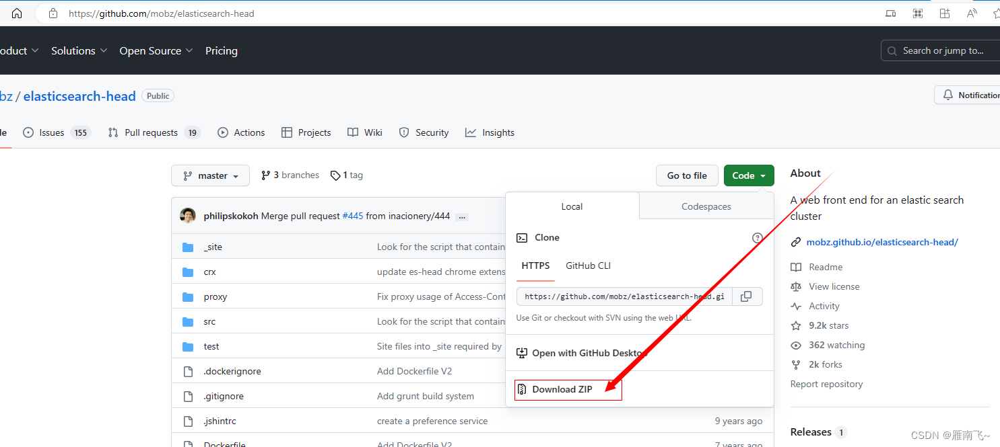1000x447 pixels.
Task: Open the Pricing page
Action: [222, 50]
